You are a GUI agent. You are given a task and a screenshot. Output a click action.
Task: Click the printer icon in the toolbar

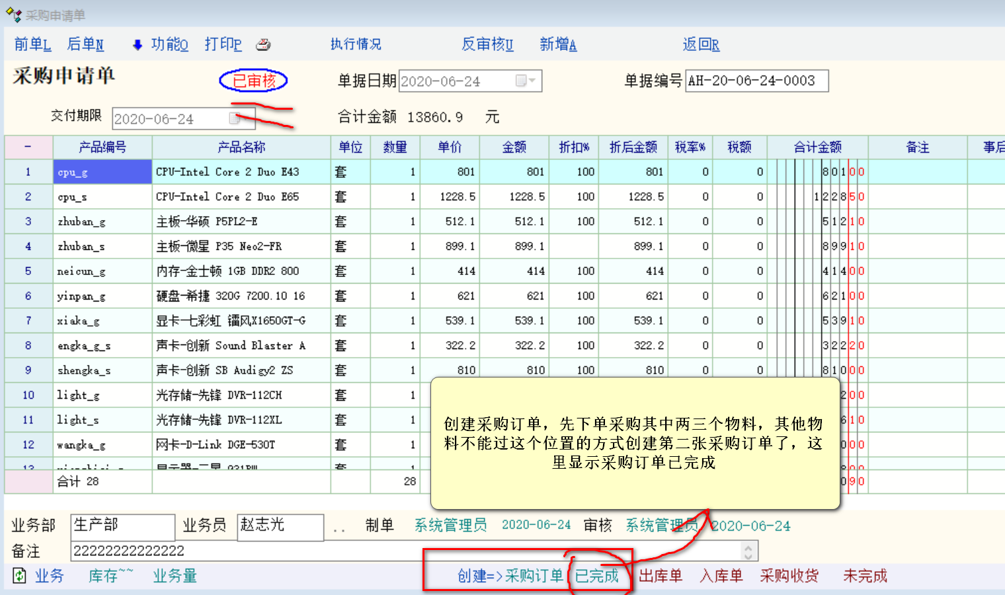(263, 45)
